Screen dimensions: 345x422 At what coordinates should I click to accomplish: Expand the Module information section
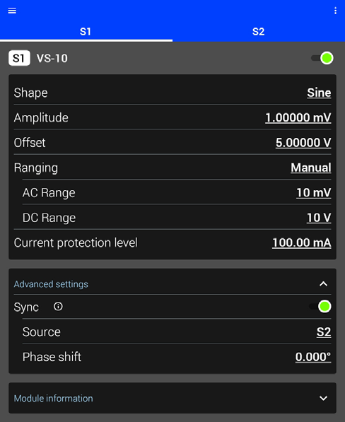pyautogui.click(x=324, y=398)
